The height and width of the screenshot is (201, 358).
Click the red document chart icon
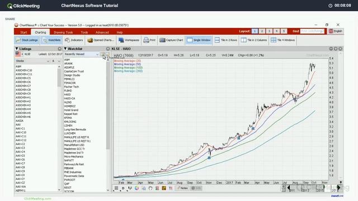pos(157,188)
